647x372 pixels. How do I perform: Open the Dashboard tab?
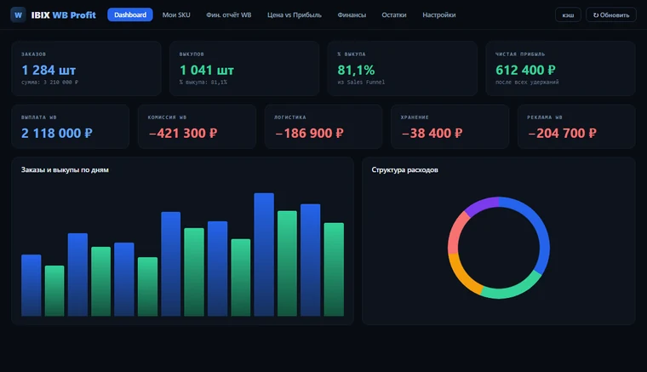[x=130, y=14]
